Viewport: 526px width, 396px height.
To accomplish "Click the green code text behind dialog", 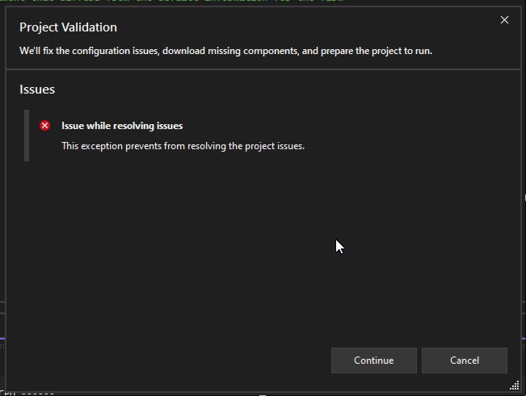I will click(x=162, y=2).
